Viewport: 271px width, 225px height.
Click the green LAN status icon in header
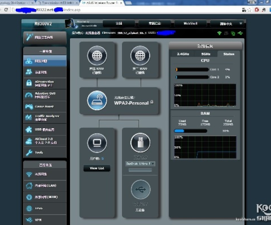pyautogui.click(x=233, y=33)
